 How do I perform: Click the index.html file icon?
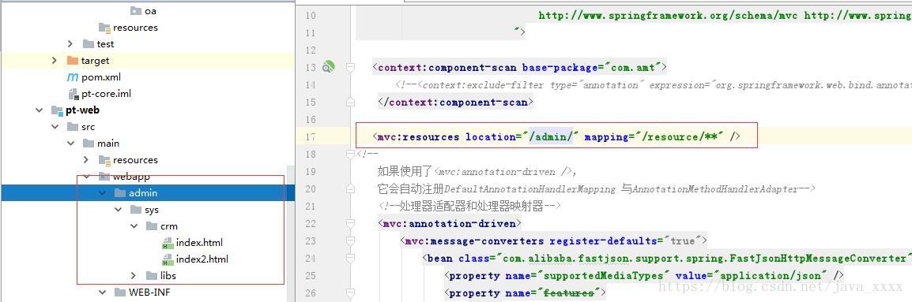(168, 243)
